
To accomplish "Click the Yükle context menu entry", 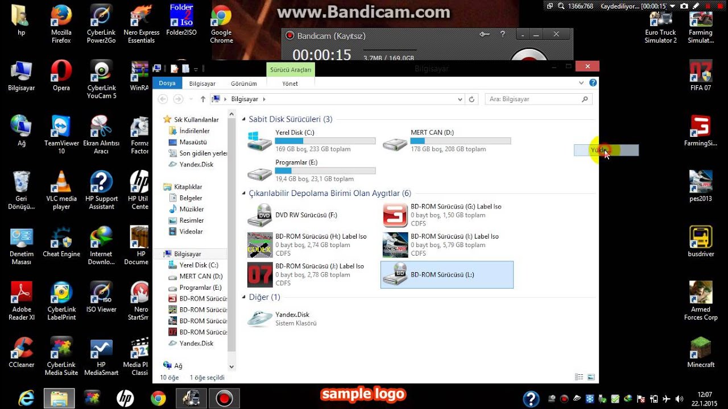I will [x=606, y=150].
